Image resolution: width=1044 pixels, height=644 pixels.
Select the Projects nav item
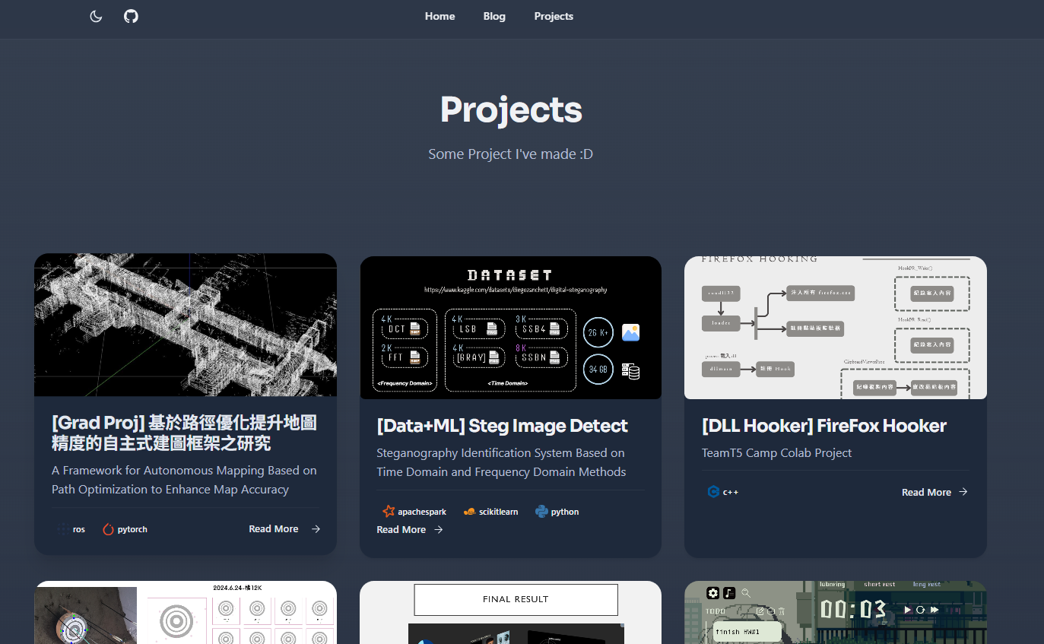pos(554,16)
